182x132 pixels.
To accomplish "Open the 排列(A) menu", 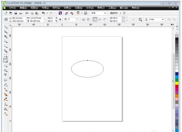I will [56, 8].
